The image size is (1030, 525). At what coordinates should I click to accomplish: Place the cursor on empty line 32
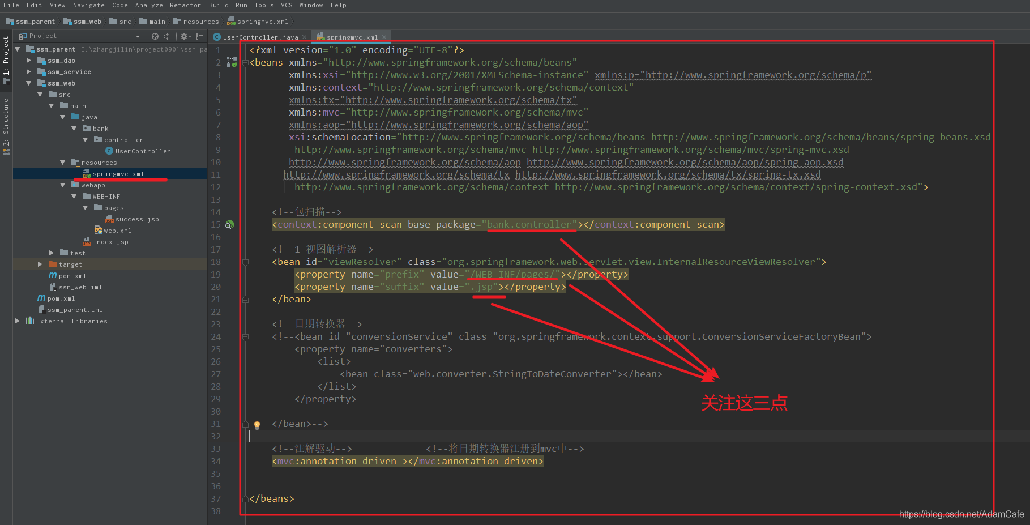[638, 436]
